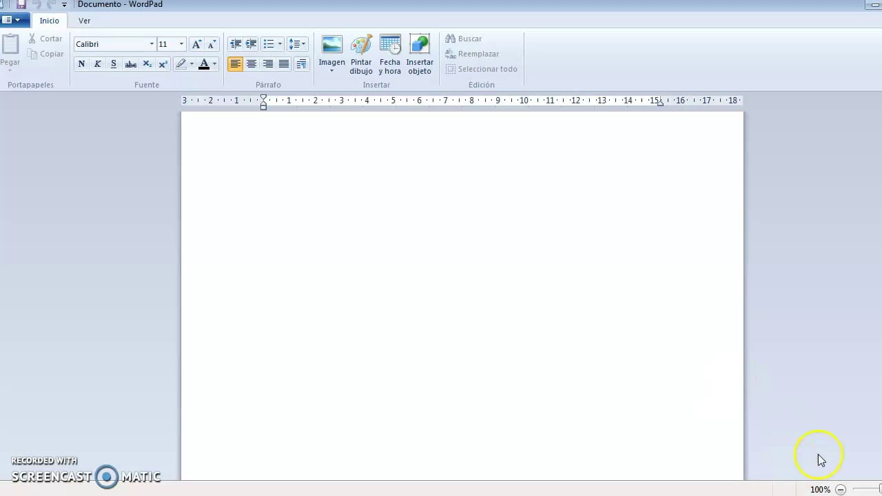882x496 pixels.
Task: Click Reemplazar in Edición group
Action: click(x=472, y=54)
